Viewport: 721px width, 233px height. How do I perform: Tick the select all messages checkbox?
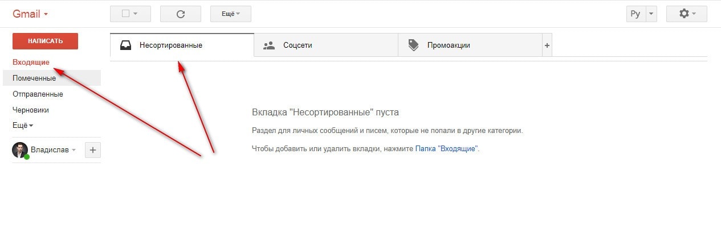coord(126,14)
